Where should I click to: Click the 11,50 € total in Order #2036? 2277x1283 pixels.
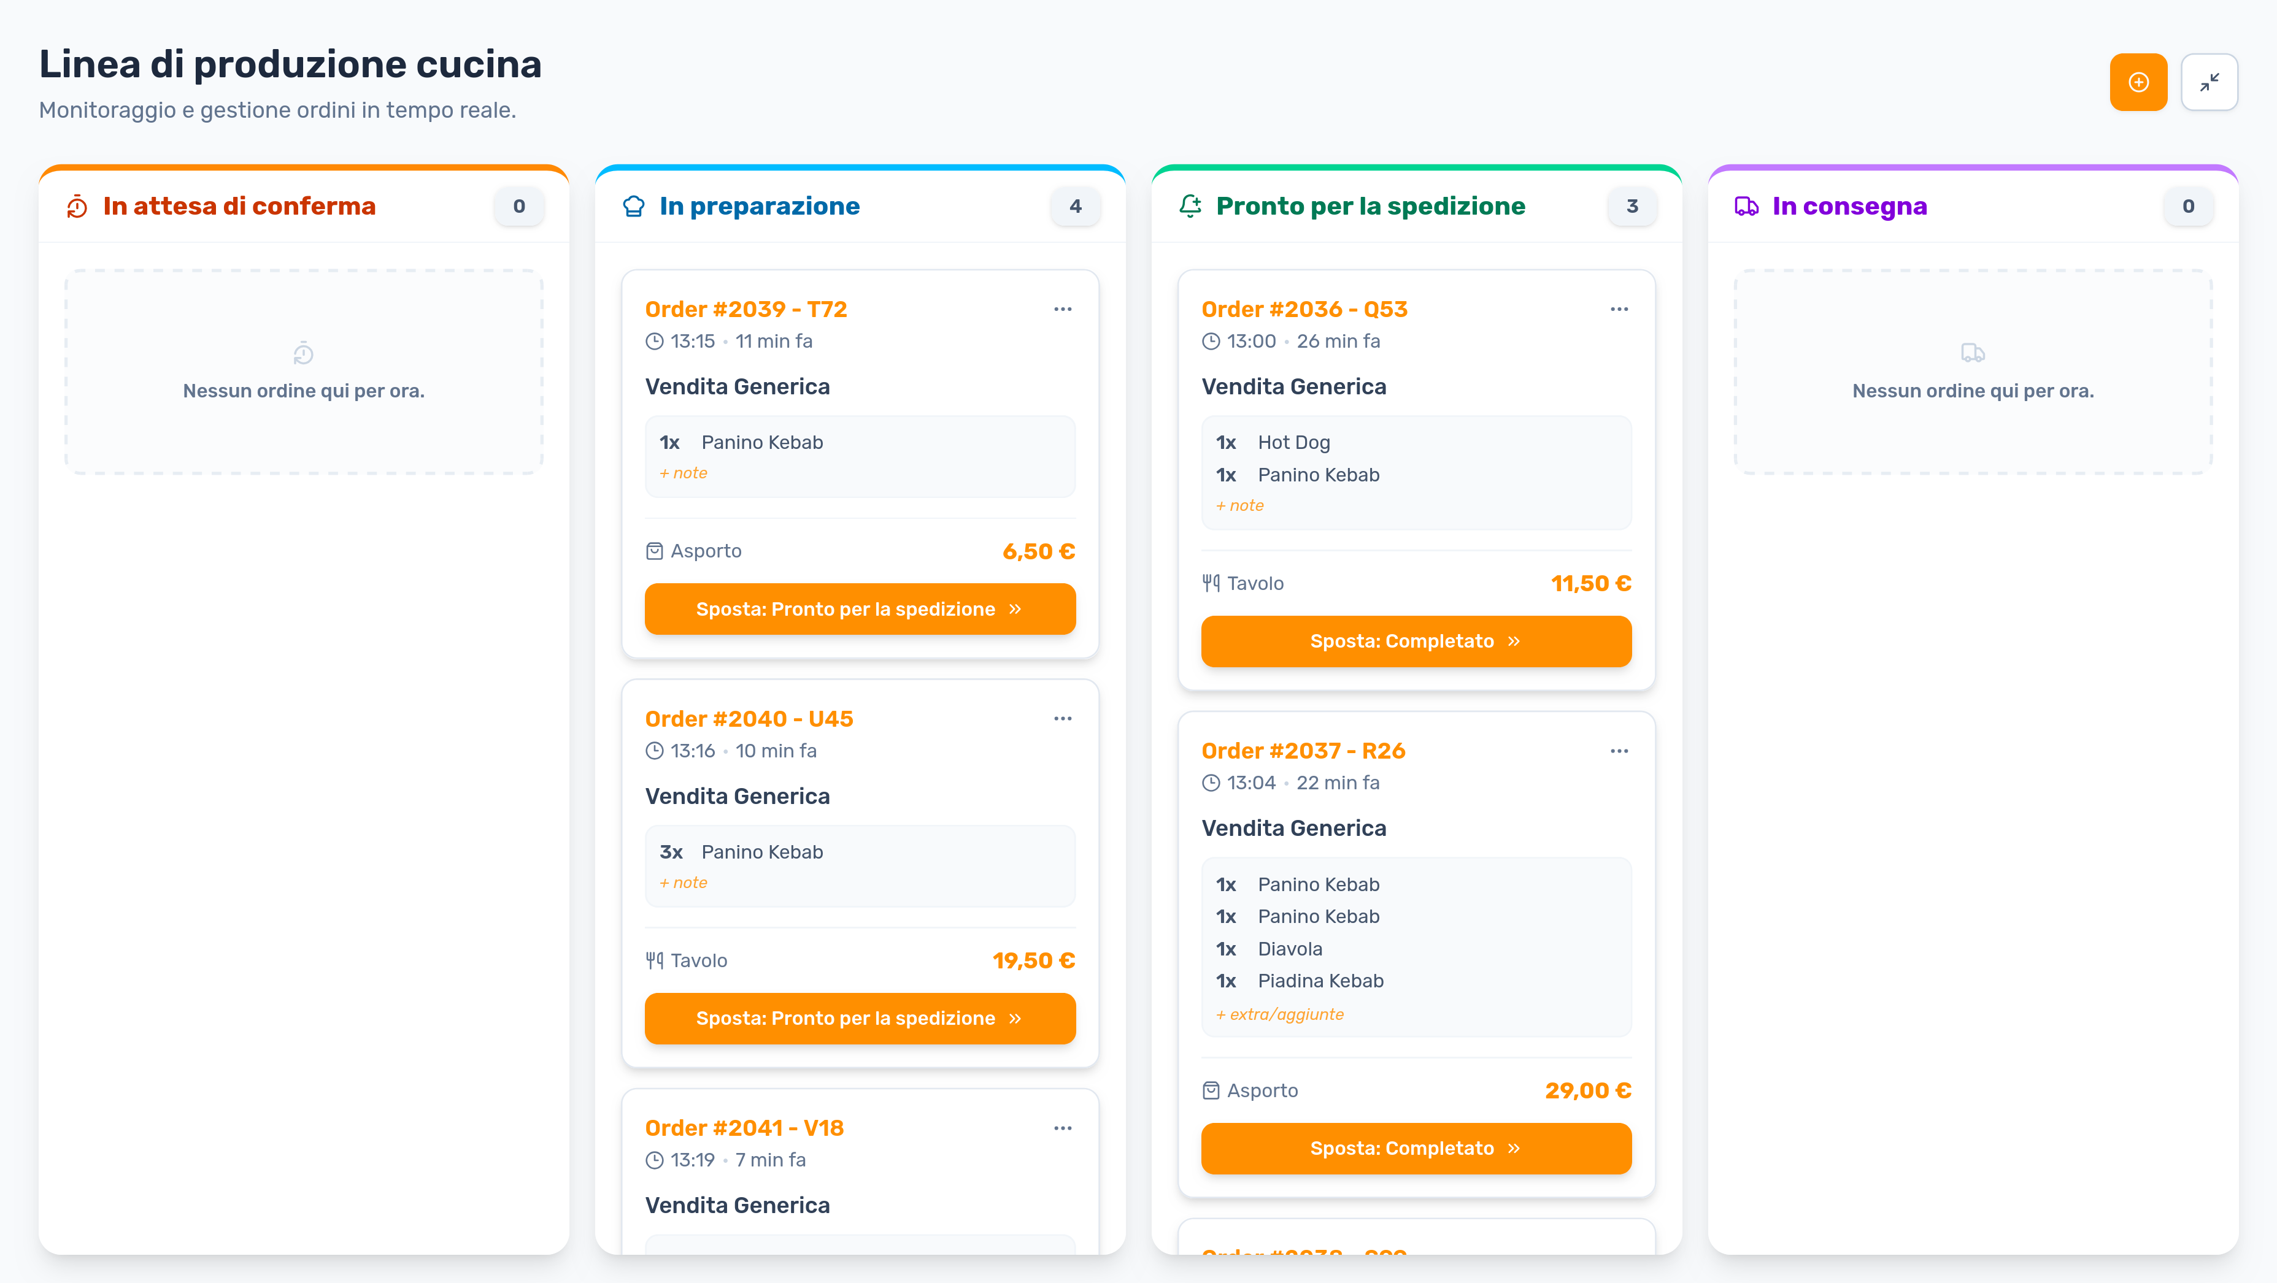(x=1591, y=583)
